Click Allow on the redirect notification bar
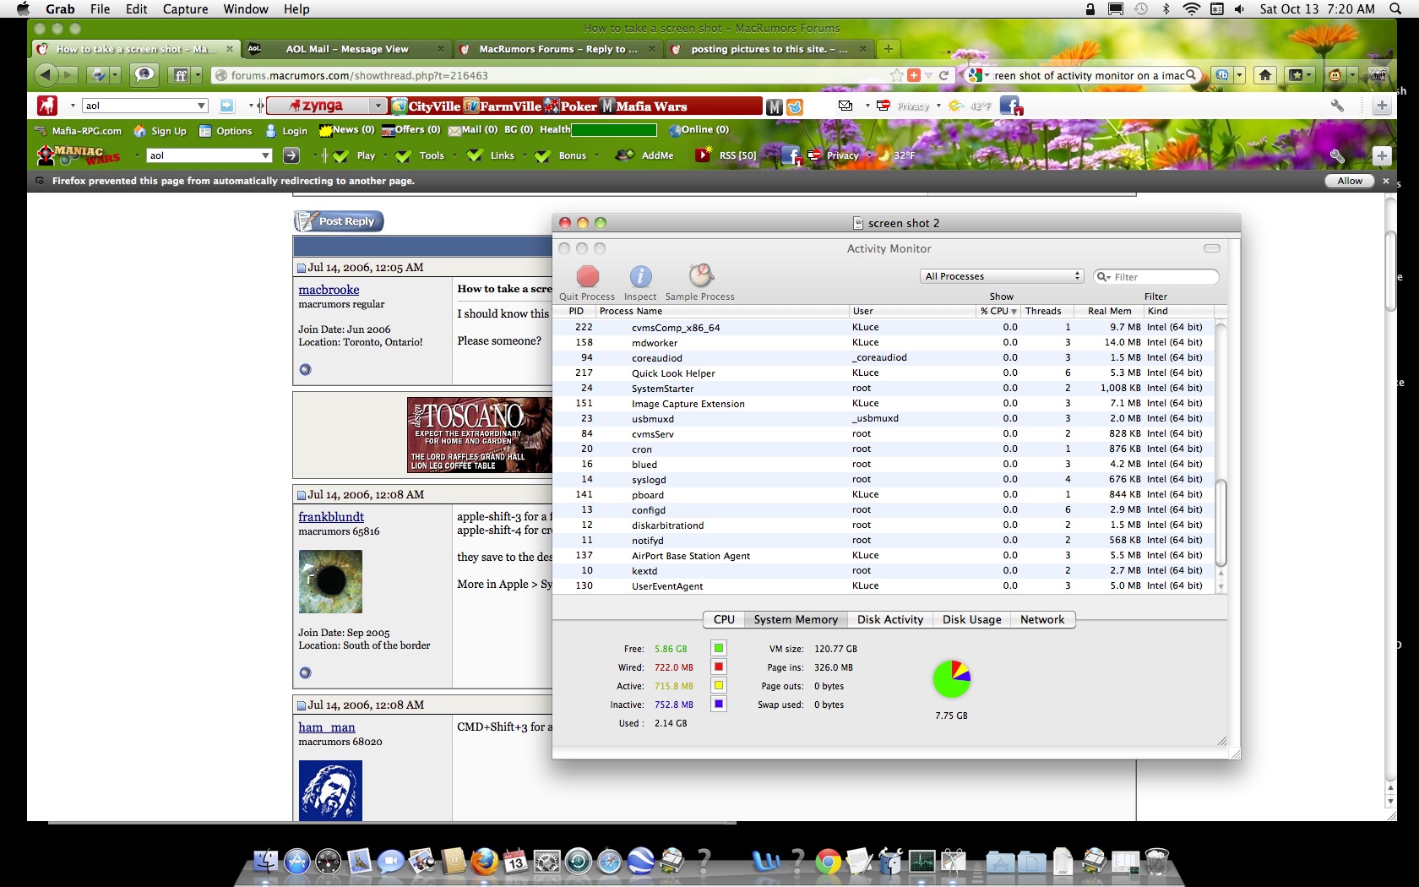 tap(1350, 181)
